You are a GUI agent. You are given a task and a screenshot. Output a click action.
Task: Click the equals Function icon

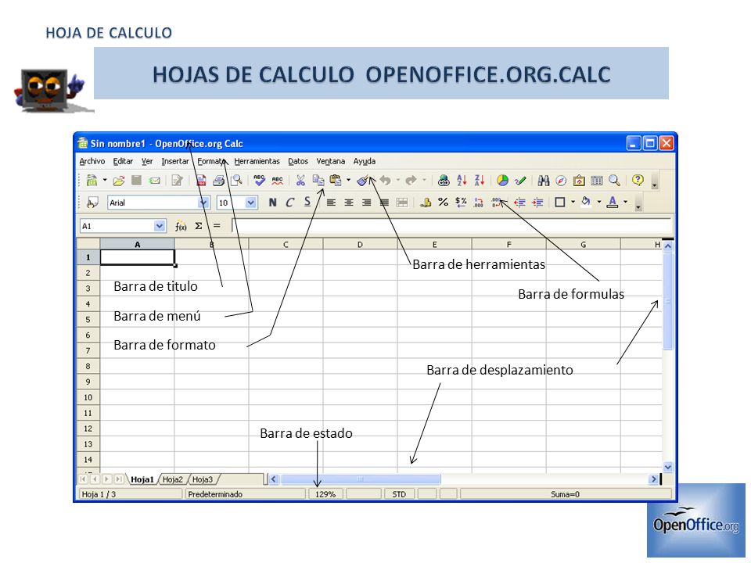tap(217, 226)
